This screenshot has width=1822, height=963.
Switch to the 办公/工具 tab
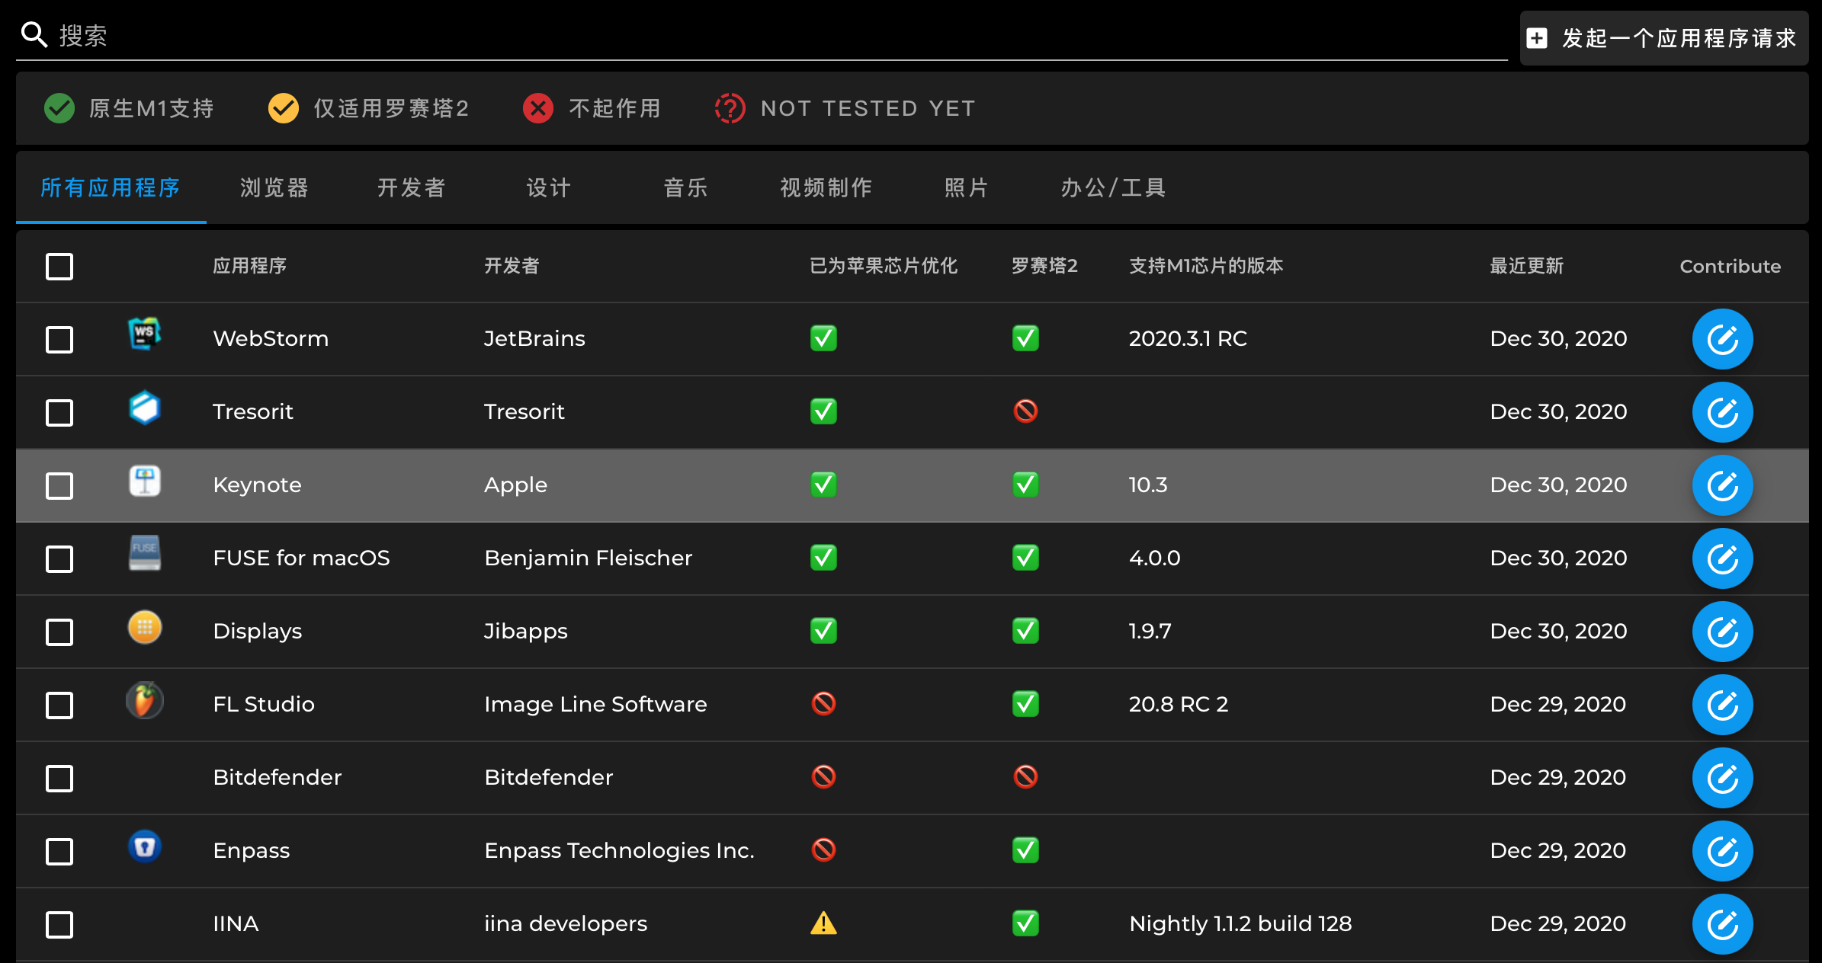pos(1114,187)
